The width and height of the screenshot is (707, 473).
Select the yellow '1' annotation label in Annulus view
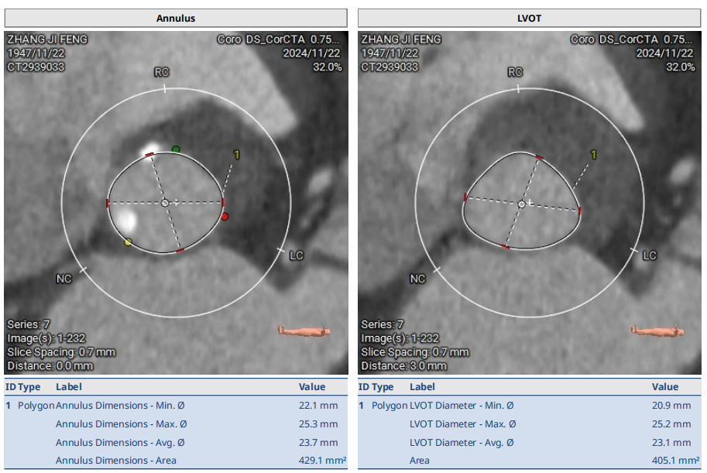tap(236, 155)
